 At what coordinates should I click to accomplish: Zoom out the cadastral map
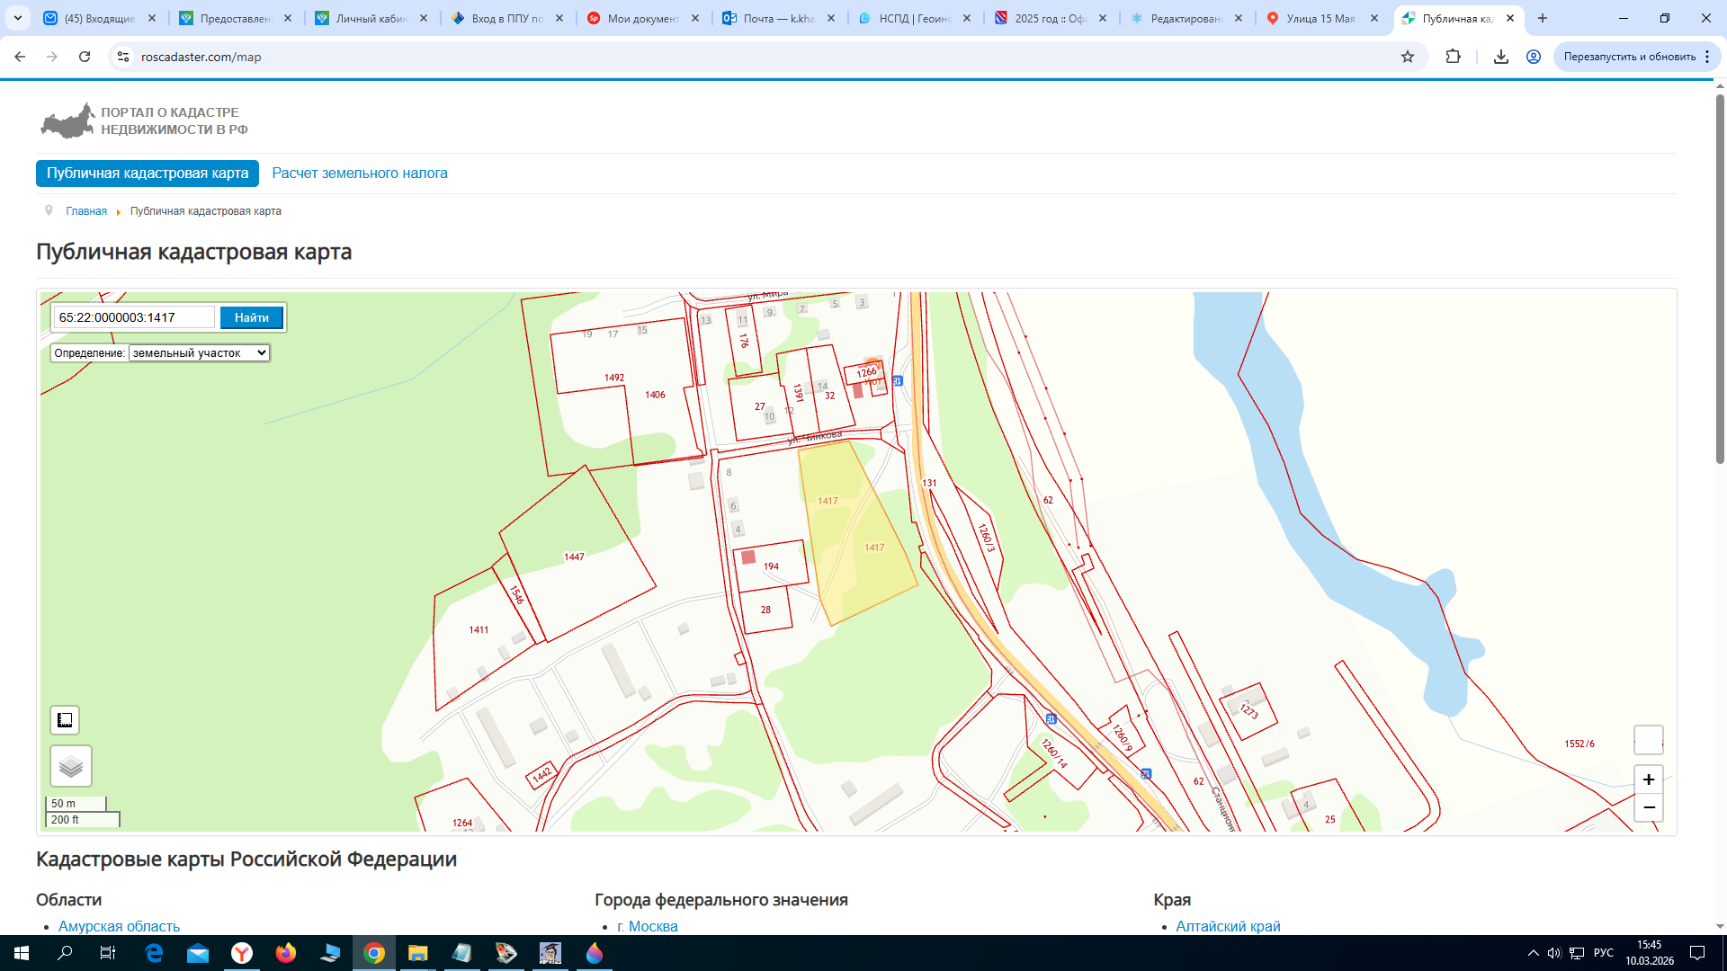tap(1649, 807)
